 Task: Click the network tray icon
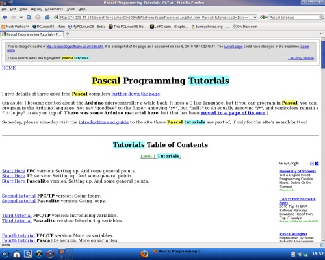click(305, 254)
